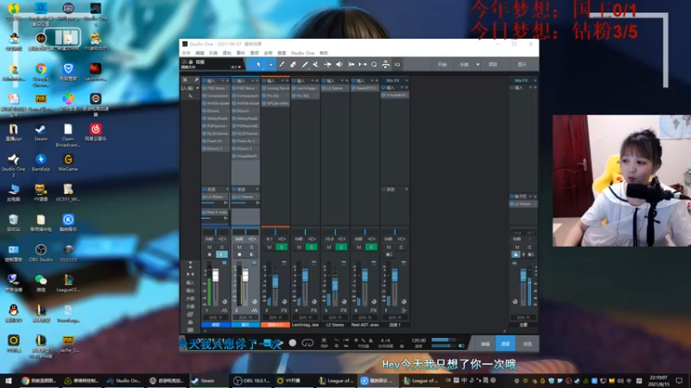
Task: Click the 开始 button in toolbar
Action: [442, 65]
